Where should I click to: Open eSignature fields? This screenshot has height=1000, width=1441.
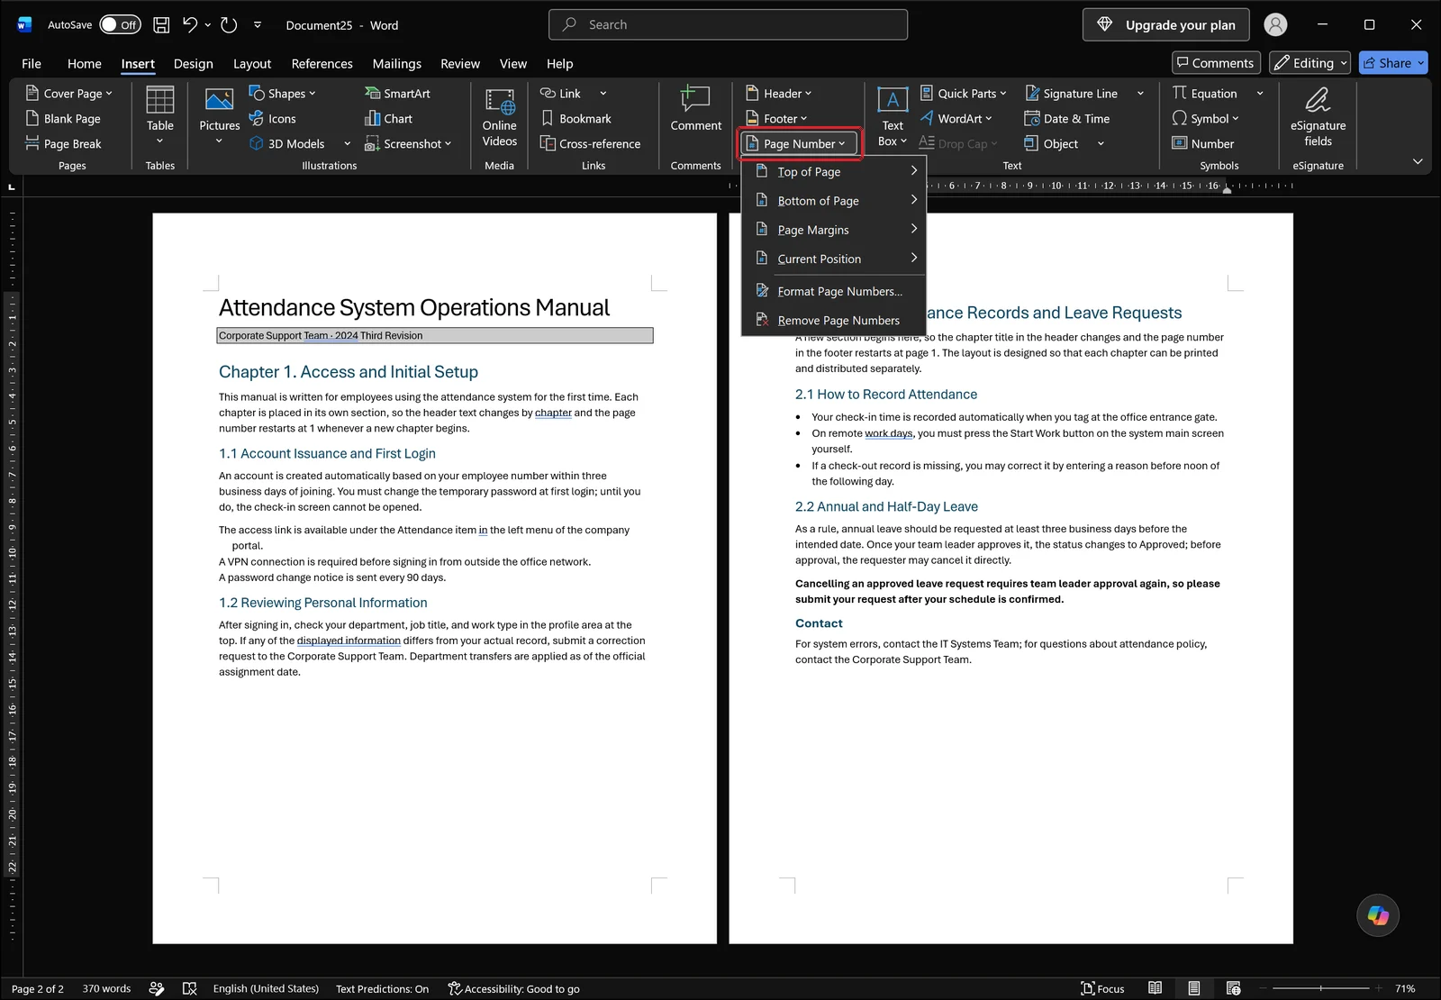point(1319,117)
